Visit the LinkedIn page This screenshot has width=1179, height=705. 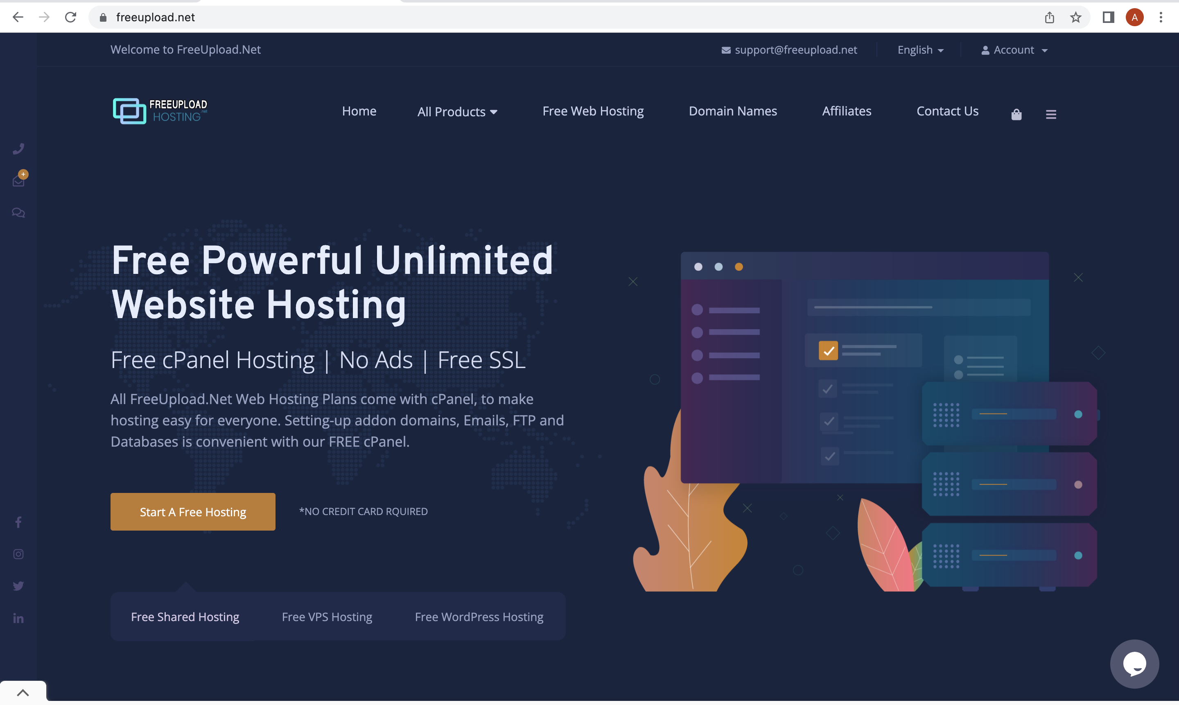click(18, 618)
